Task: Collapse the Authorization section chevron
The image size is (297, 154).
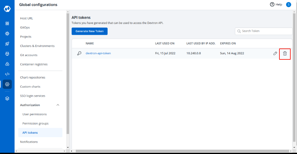Action: point(58,105)
